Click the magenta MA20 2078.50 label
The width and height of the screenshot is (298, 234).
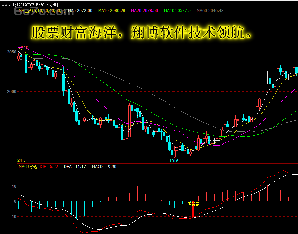click(x=144, y=11)
